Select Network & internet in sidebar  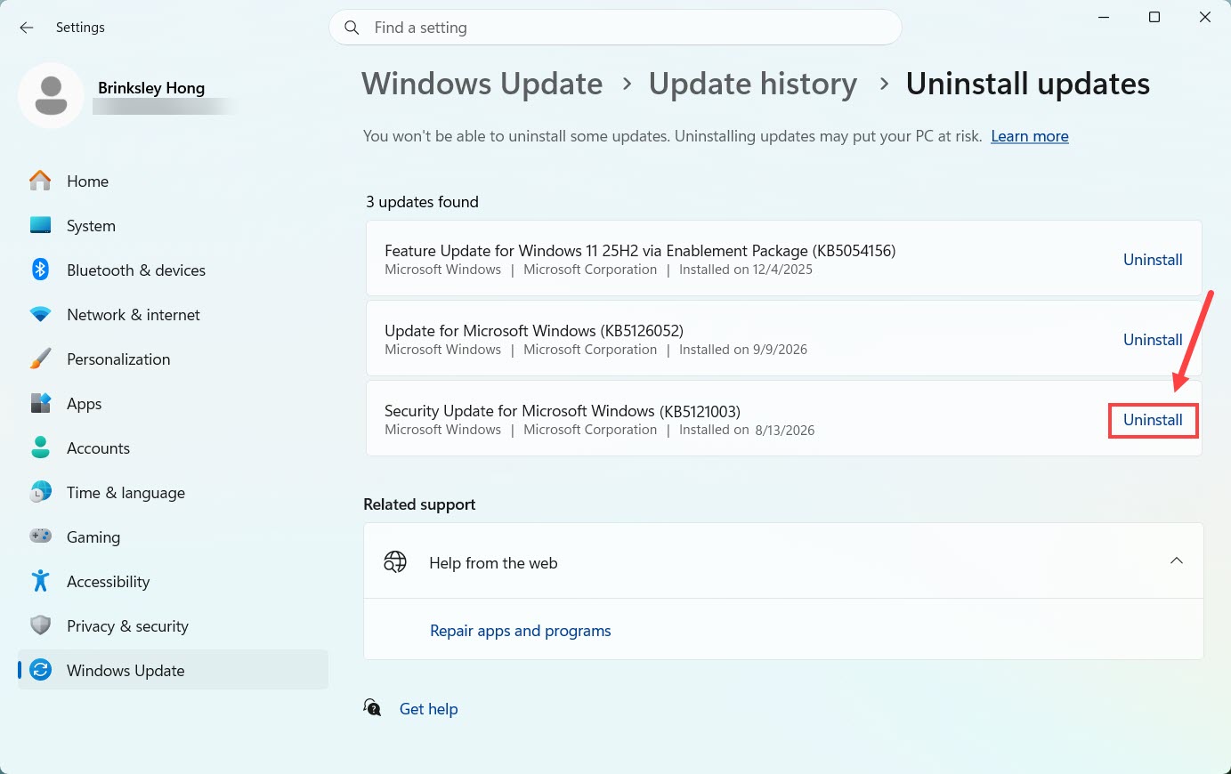(173, 314)
